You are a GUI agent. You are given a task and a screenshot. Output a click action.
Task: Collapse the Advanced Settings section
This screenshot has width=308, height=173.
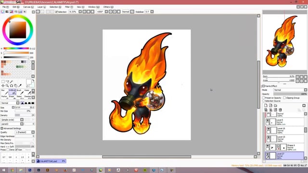point(2,128)
